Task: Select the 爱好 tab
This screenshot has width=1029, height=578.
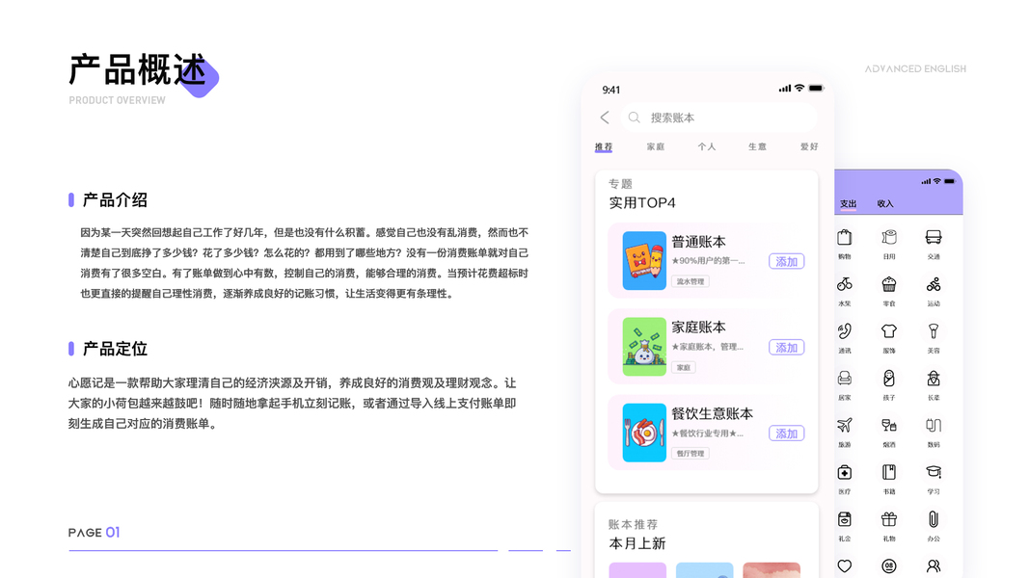Action: click(x=809, y=146)
